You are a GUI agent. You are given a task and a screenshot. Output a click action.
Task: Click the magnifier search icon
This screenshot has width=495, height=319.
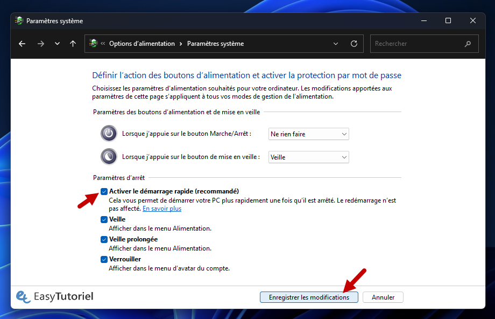pos(468,44)
